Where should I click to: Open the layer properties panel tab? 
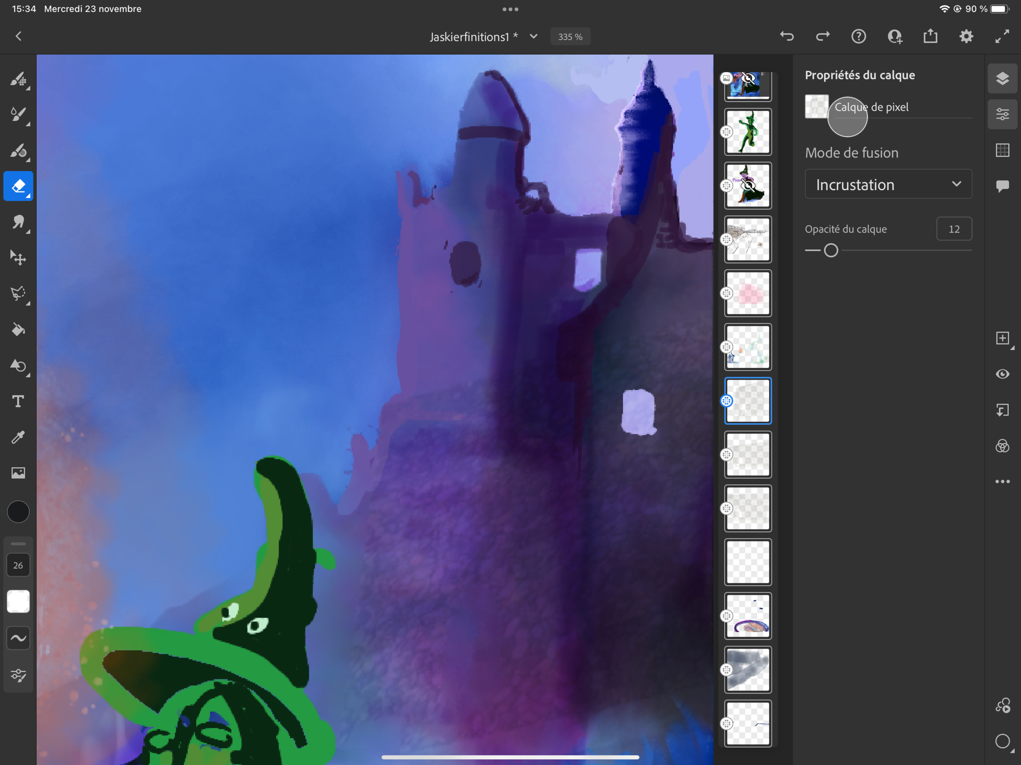point(1002,114)
